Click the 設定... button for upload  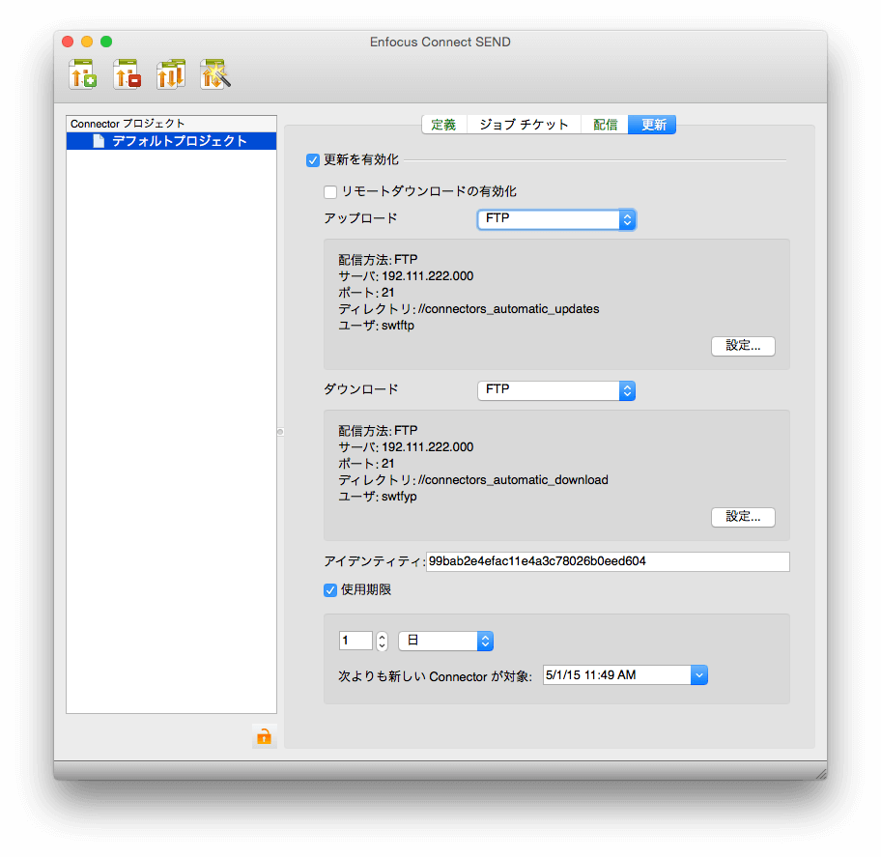(743, 346)
